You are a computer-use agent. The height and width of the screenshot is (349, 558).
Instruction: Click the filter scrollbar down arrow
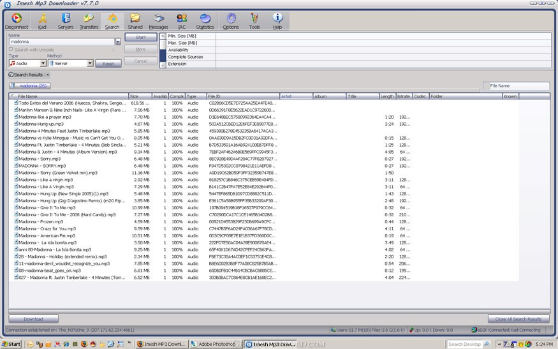click(x=163, y=65)
